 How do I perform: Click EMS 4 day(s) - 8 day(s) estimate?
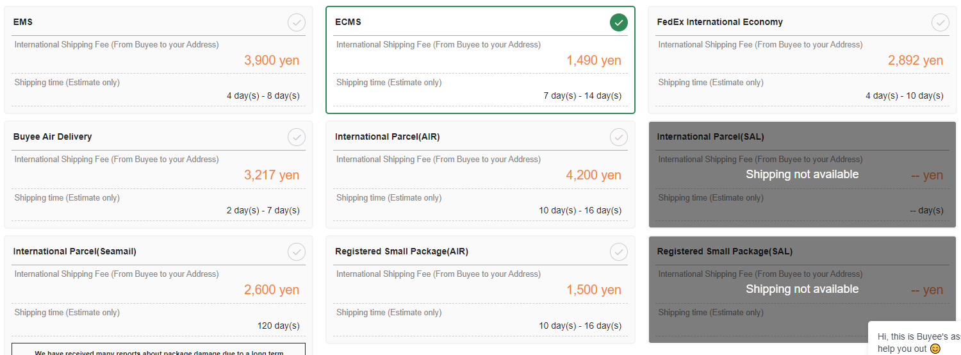[263, 95]
